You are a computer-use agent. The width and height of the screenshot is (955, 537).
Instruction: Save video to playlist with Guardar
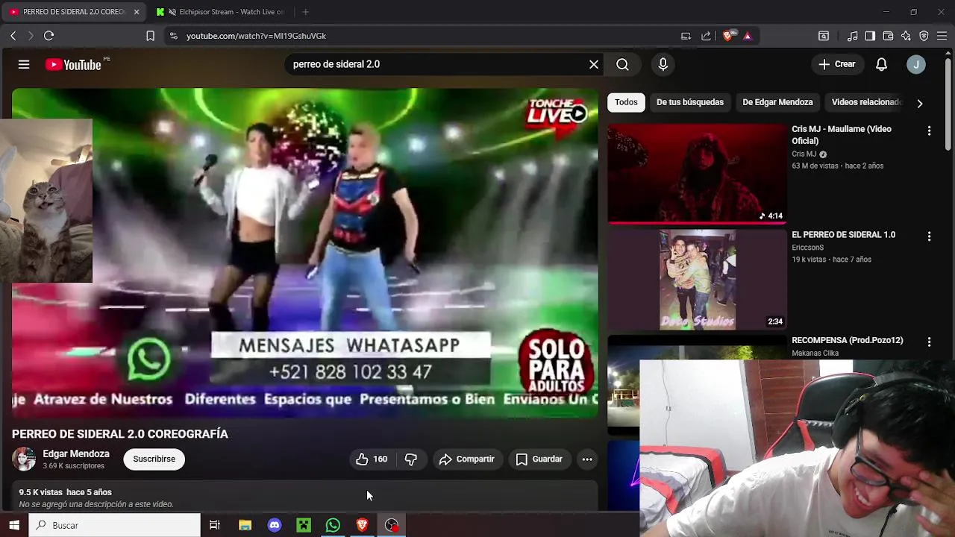(x=539, y=459)
